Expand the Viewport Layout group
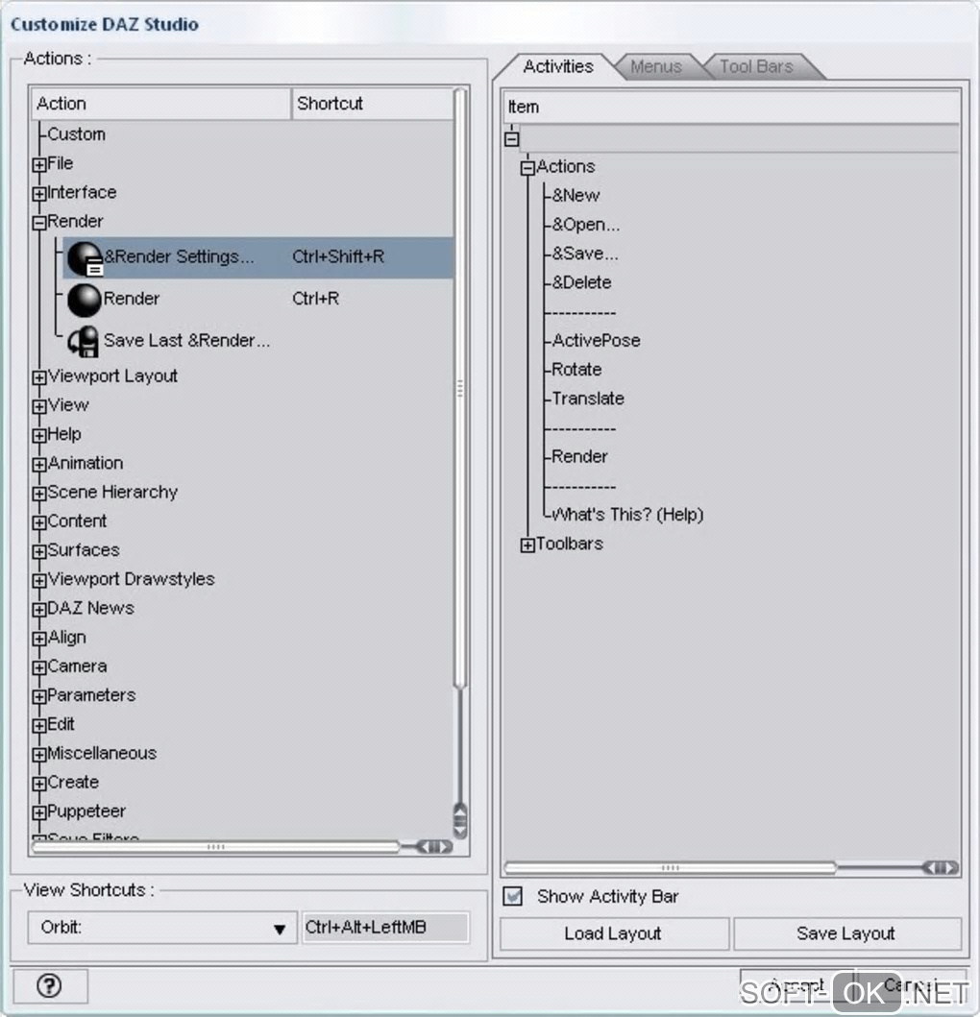This screenshot has height=1017, width=980. pyautogui.click(x=39, y=377)
